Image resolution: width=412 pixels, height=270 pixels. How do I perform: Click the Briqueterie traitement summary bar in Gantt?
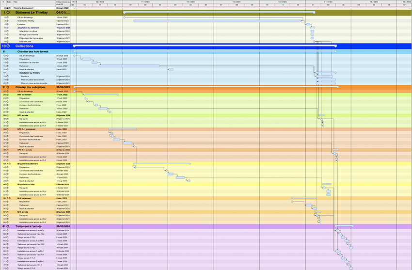[162, 163]
